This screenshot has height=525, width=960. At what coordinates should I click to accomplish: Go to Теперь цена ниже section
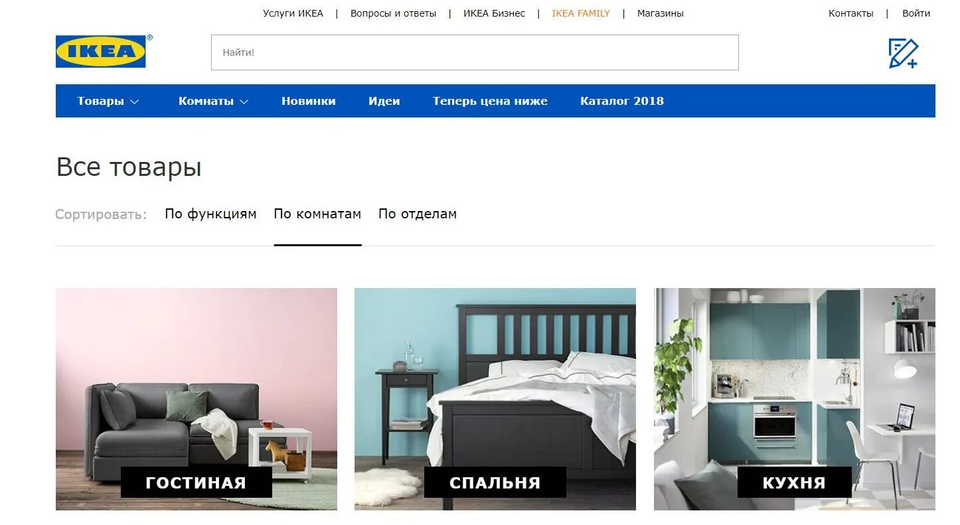pos(490,101)
